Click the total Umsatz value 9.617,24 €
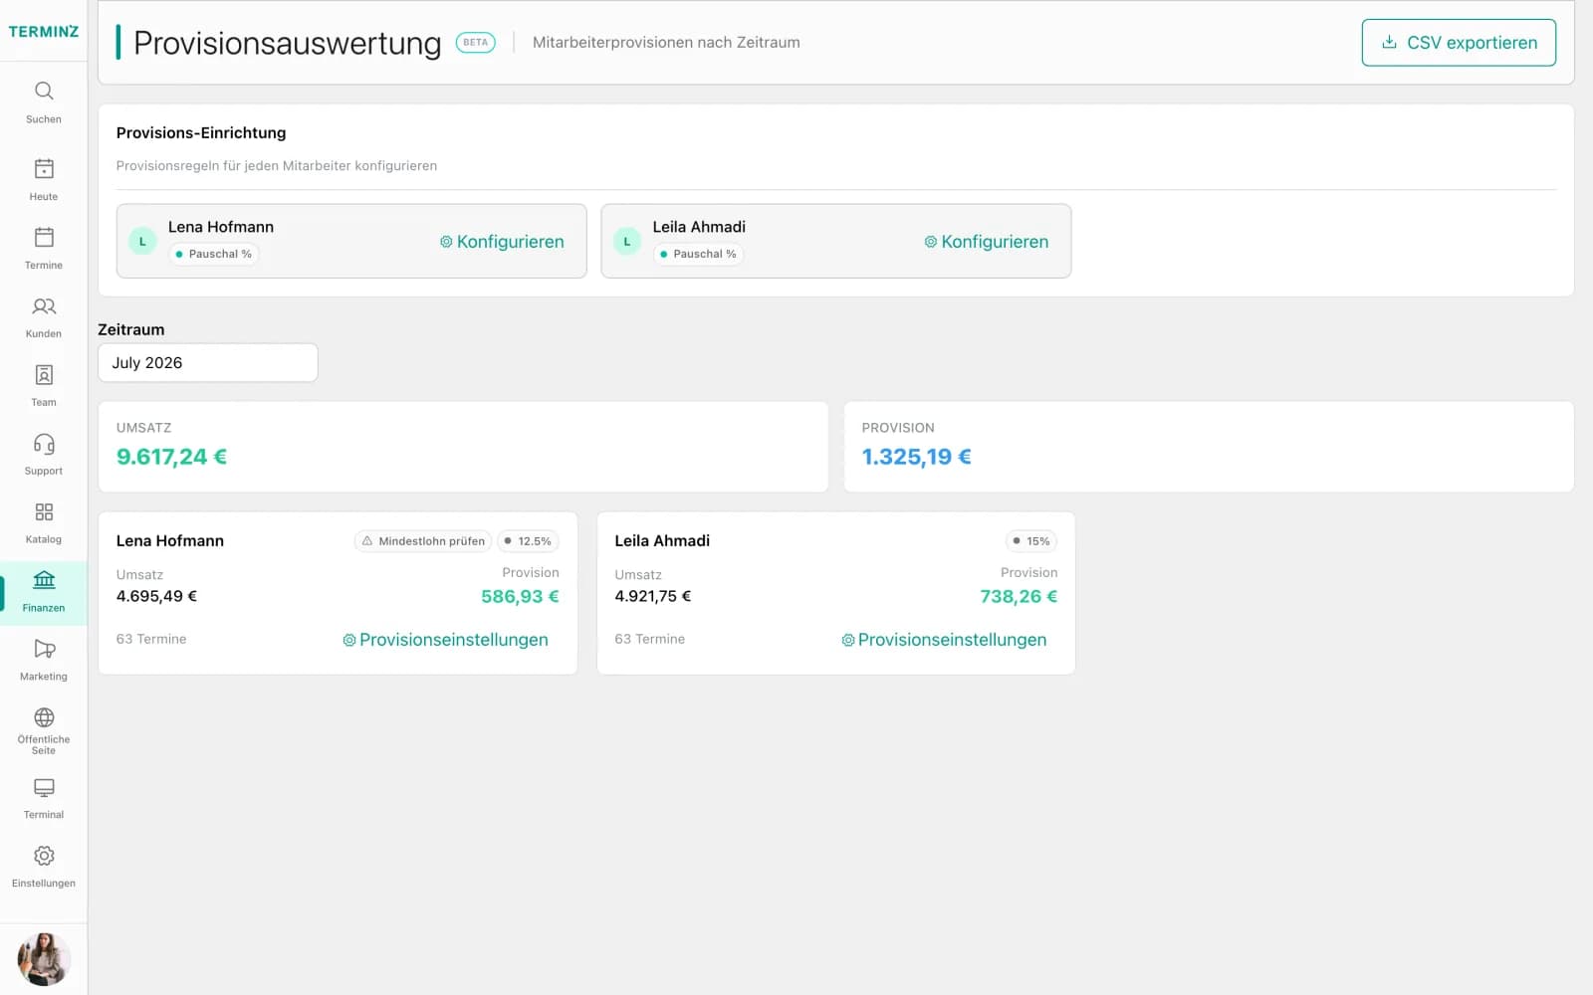This screenshot has width=1593, height=995. click(x=171, y=457)
